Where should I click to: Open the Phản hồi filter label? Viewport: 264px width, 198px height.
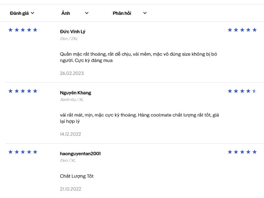[122, 13]
